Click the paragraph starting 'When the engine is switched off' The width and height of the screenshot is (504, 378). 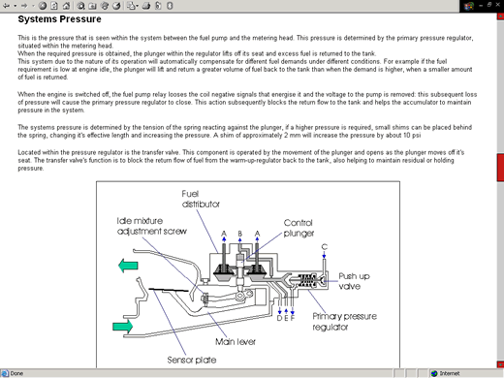tap(247, 103)
